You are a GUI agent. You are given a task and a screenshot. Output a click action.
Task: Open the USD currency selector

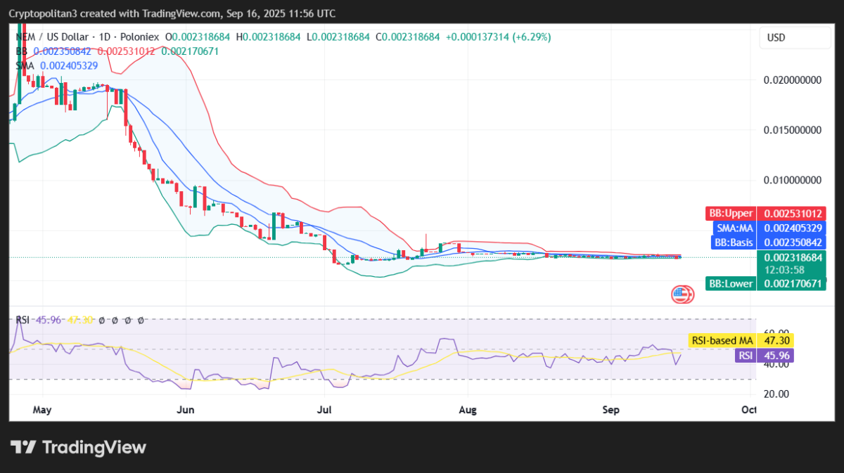point(776,37)
